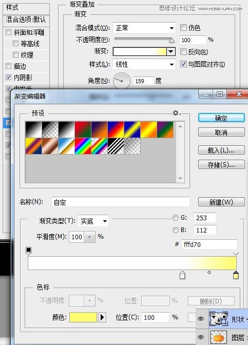
Task: Click the 角度 input showing 159
Action: pos(143,81)
